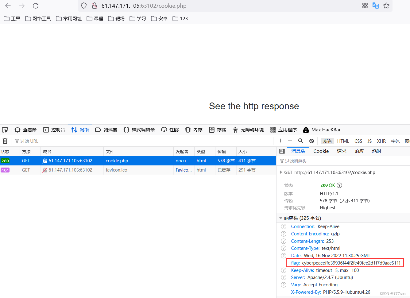Switch to the Cookie details tab
This screenshot has width=410, height=298.
point(321,151)
